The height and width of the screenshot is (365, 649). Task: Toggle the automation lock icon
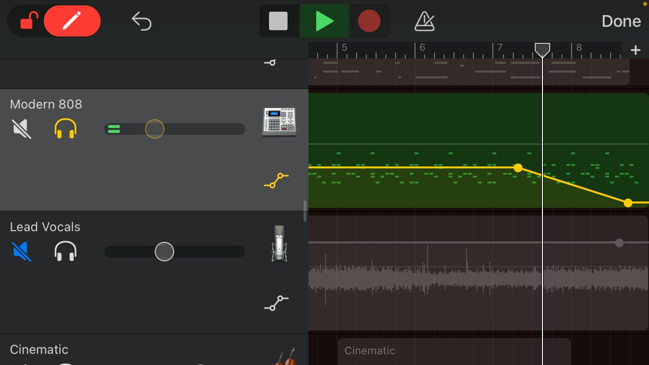(29, 21)
